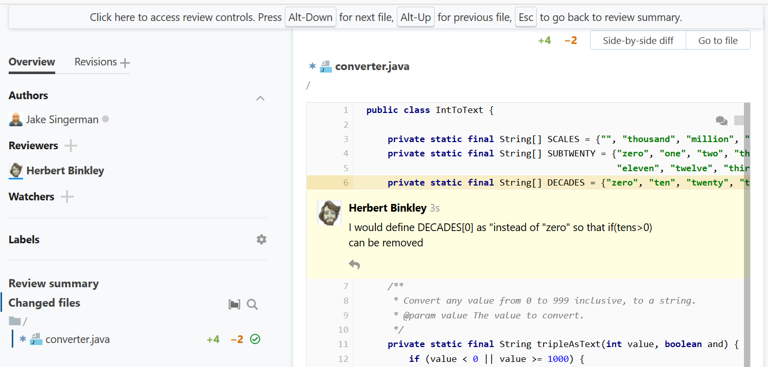Click the Go to file button
The image size is (768, 367).
click(718, 40)
